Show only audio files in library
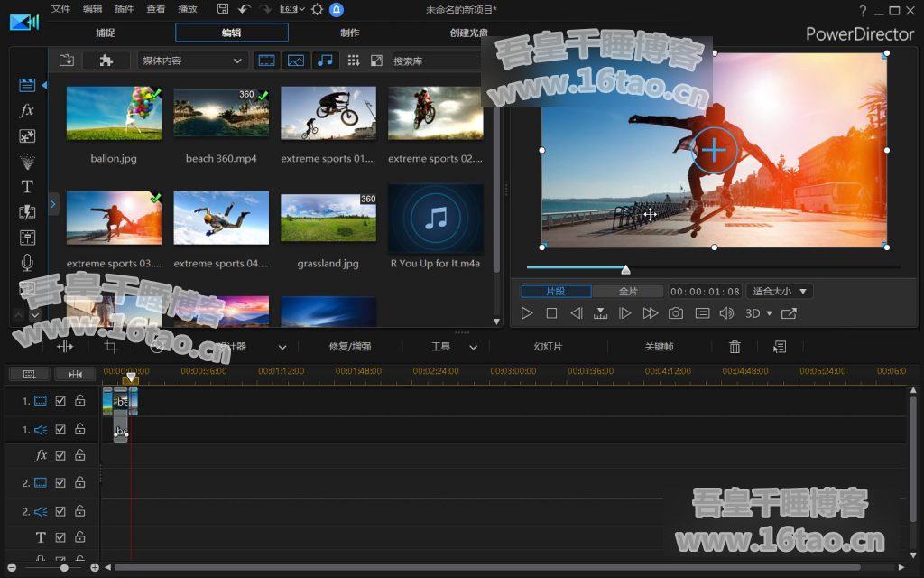 (325, 61)
